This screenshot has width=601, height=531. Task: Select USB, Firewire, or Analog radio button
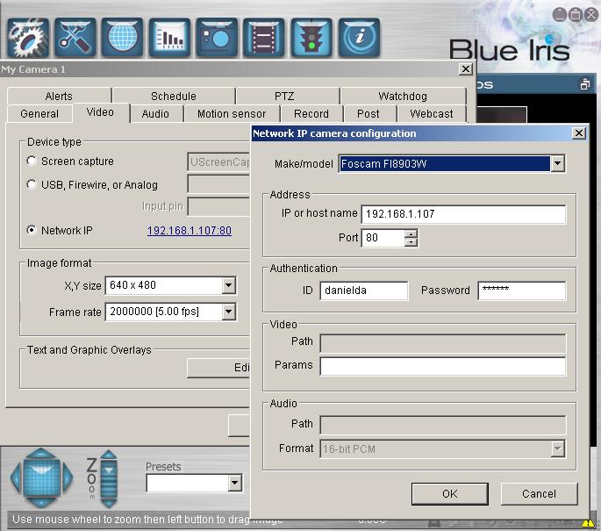[32, 184]
